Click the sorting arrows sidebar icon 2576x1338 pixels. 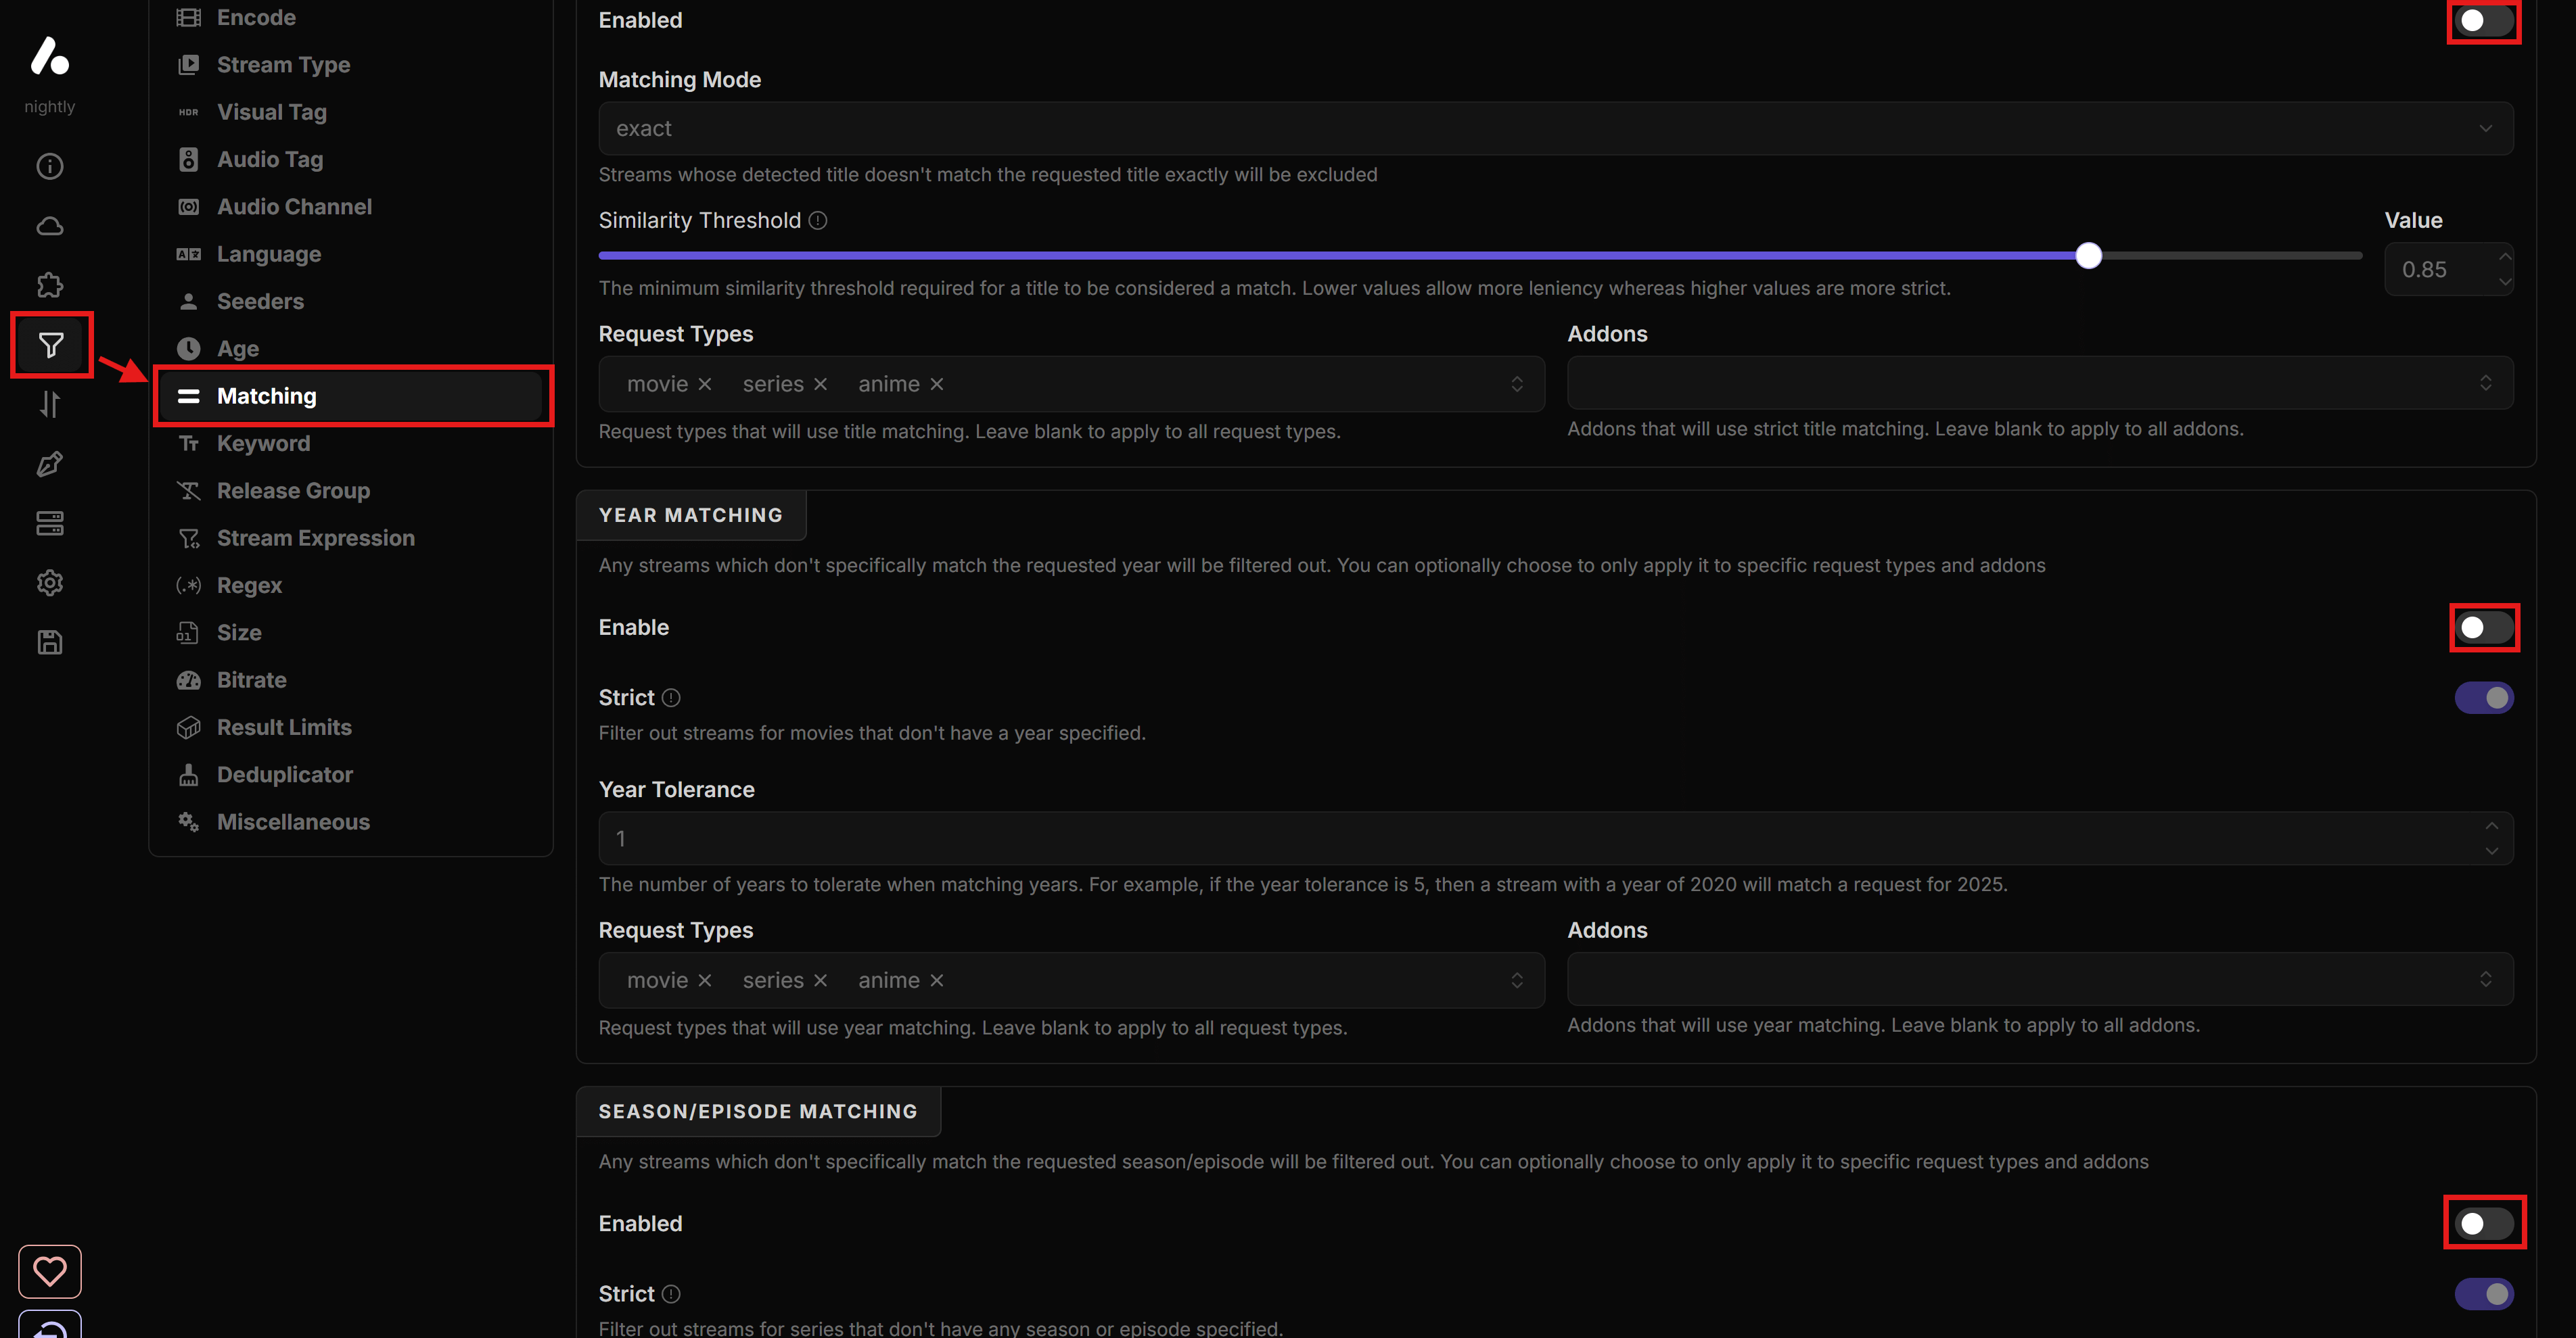(49, 405)
